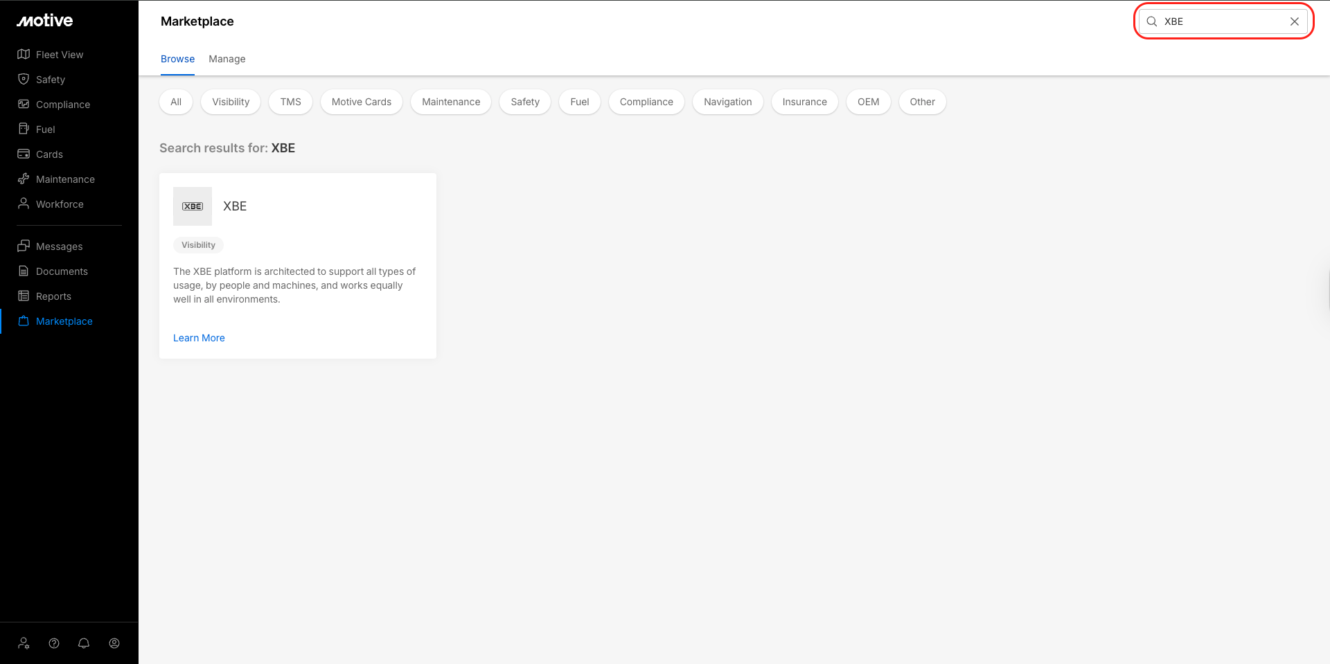The height and width of the screenshot is (664, 1330).
Task: Filter by Safety category chip
Action: (x=525, y=102)
